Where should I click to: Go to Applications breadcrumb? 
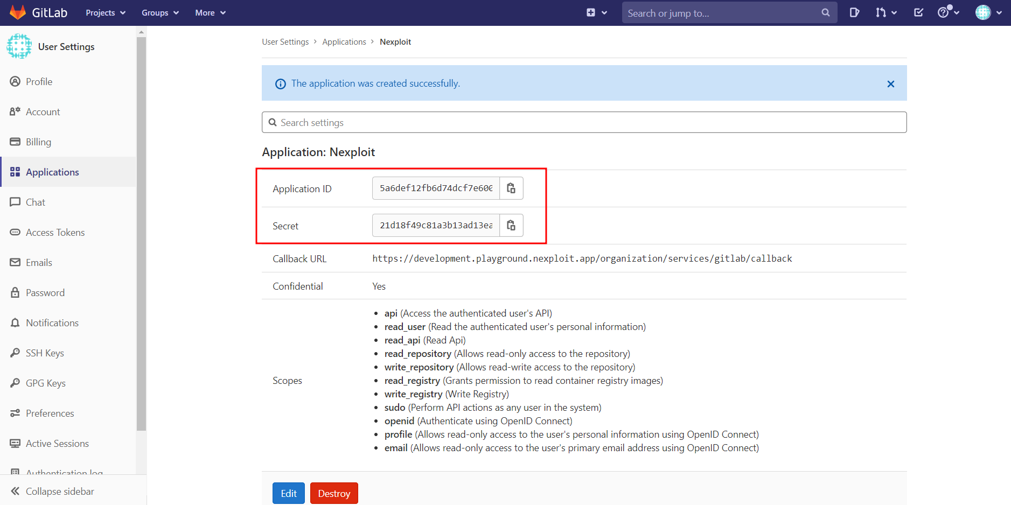[344, 41]
